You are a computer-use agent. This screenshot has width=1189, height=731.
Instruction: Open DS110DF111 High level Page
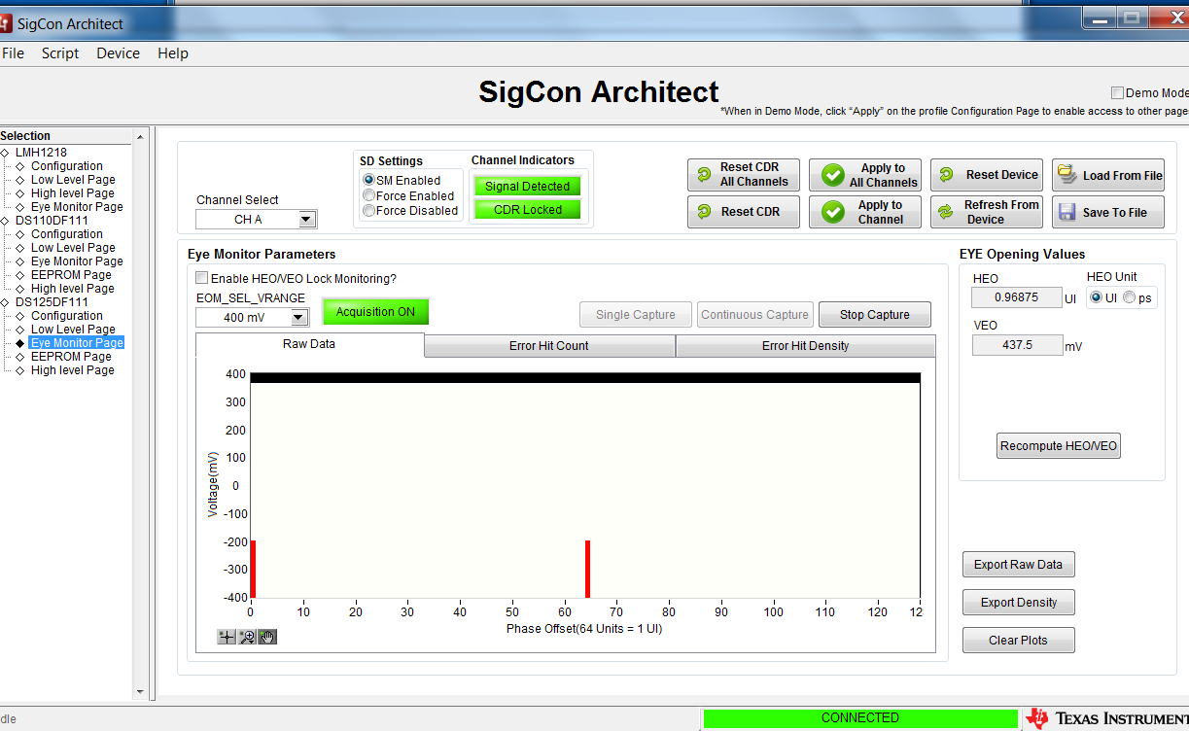[73, 289]
